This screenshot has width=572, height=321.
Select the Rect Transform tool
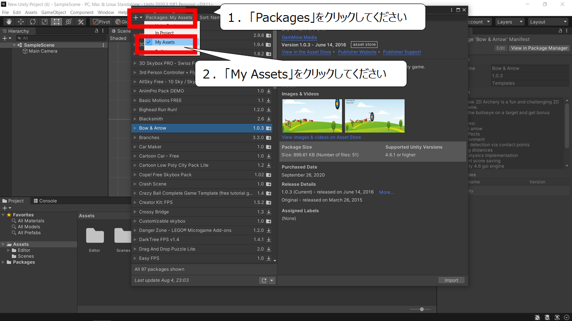(x=56, y=22)
